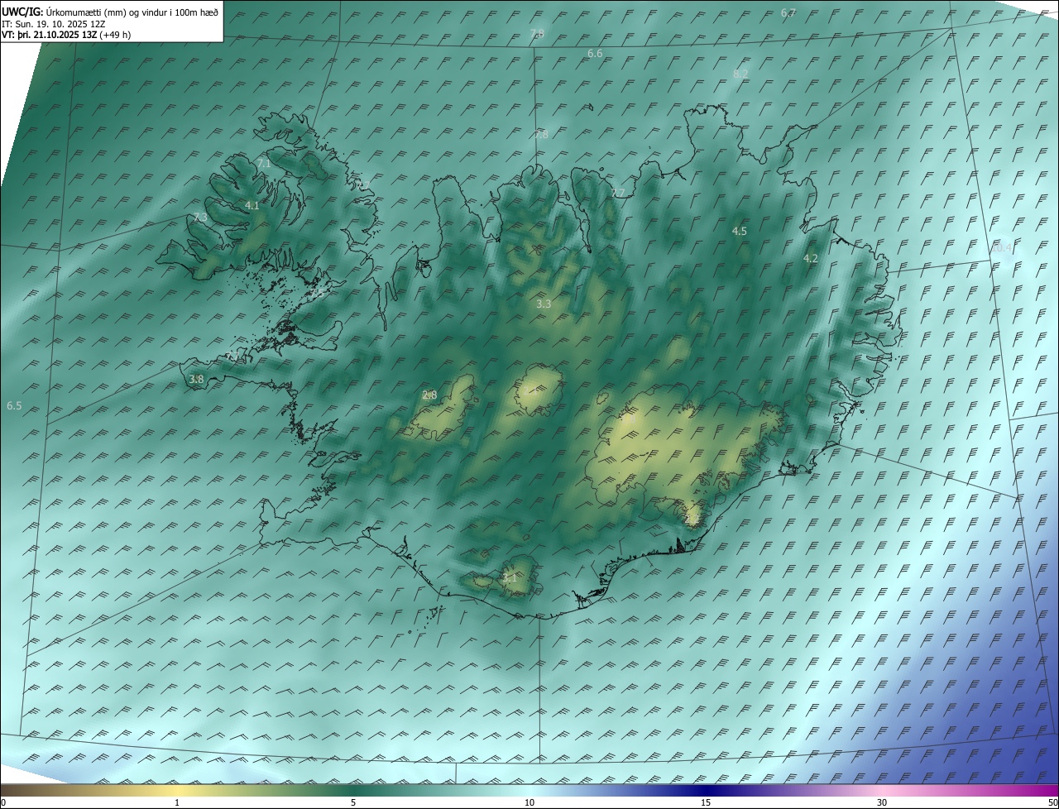Click the initial time line "IT: Sun. 19. 10. 2025 12Z"
This screenshot has height=809, width=1059.
53,24
